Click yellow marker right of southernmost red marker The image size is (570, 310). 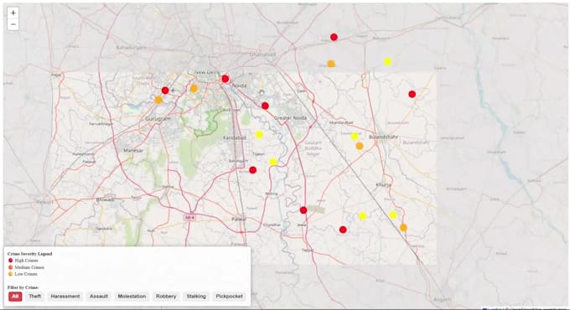[362, 216]
